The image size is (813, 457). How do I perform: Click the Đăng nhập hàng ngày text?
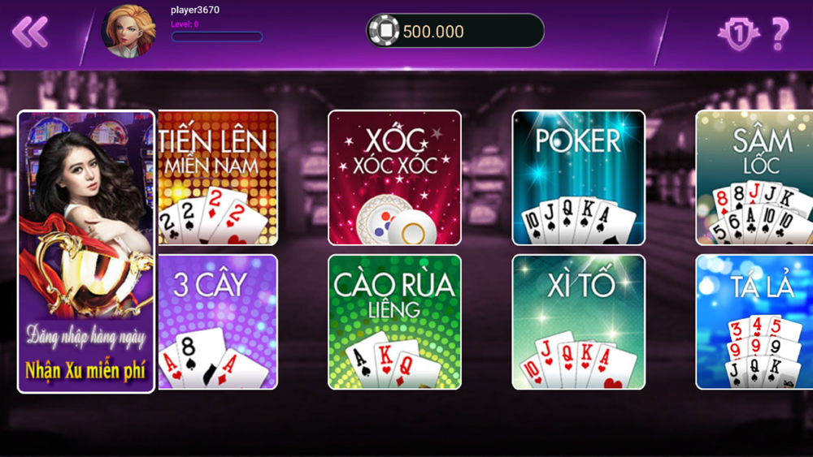[x=86, y=336]
